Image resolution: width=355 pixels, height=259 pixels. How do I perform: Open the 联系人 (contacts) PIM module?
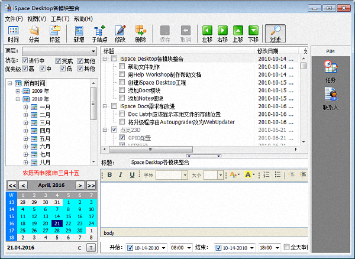pyautogui.click(x=331, y=99)
